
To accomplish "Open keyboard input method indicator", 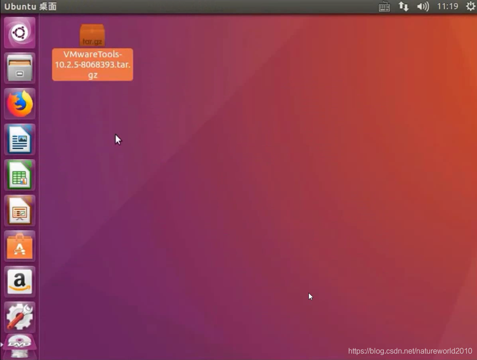I will coord(384,7).
